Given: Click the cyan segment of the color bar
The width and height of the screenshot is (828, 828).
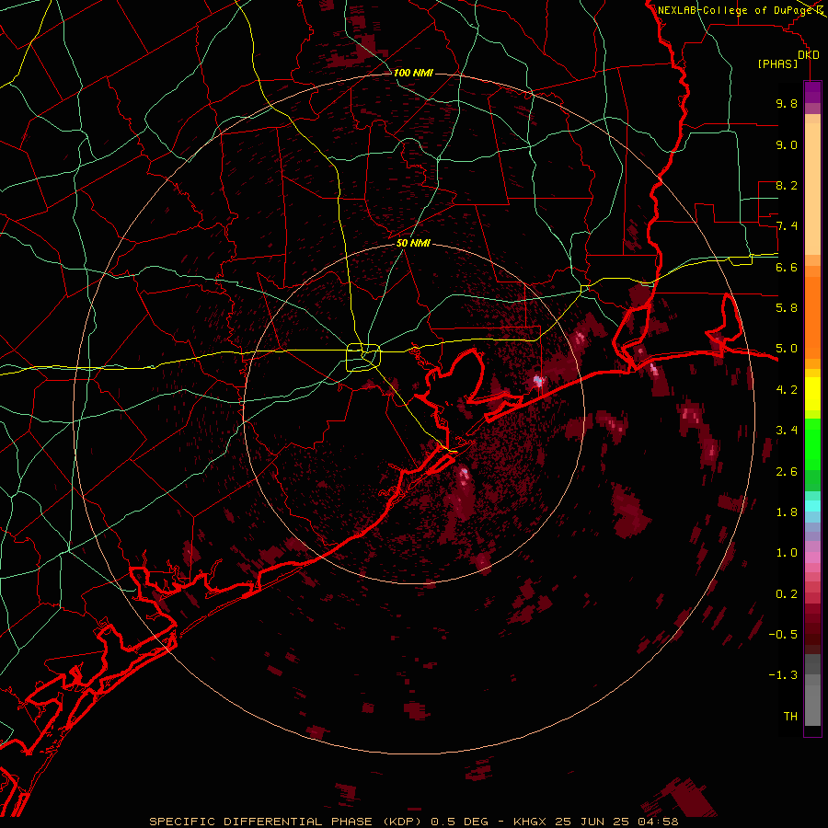Looking at the screenshot, I should click(x=812, y=506).
